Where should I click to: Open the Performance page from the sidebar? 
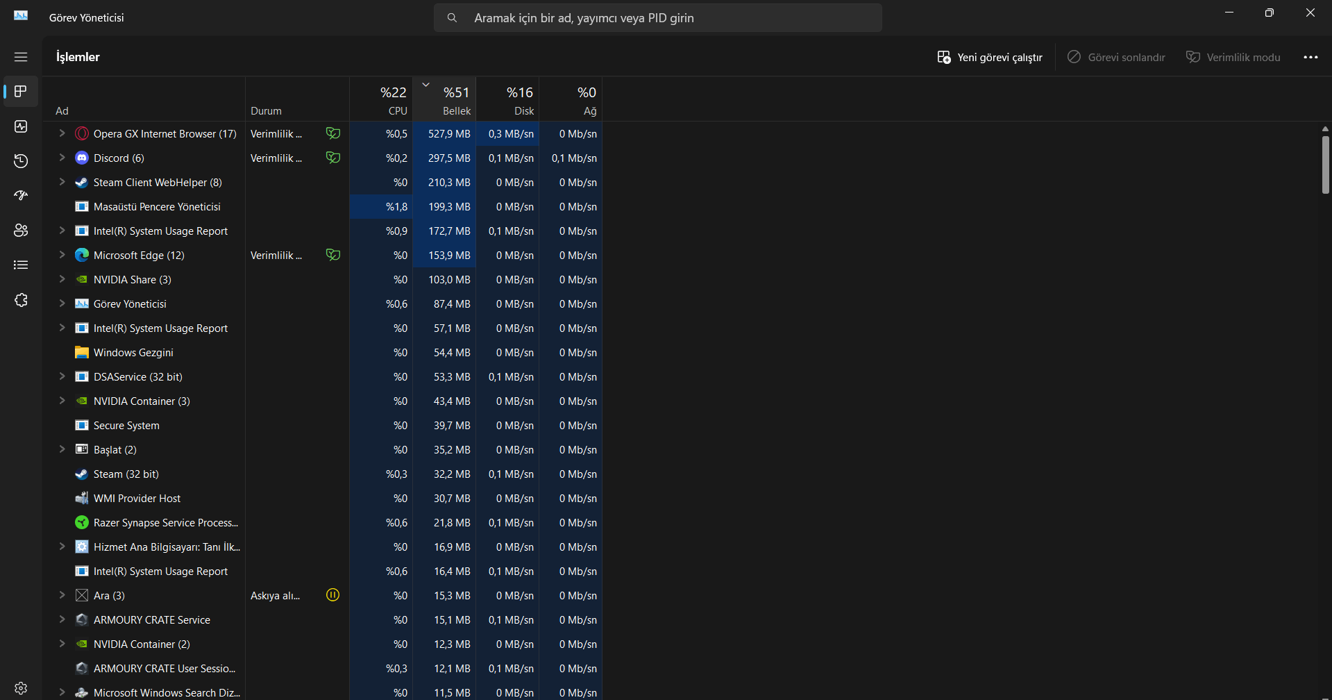(x=21, y=126)
